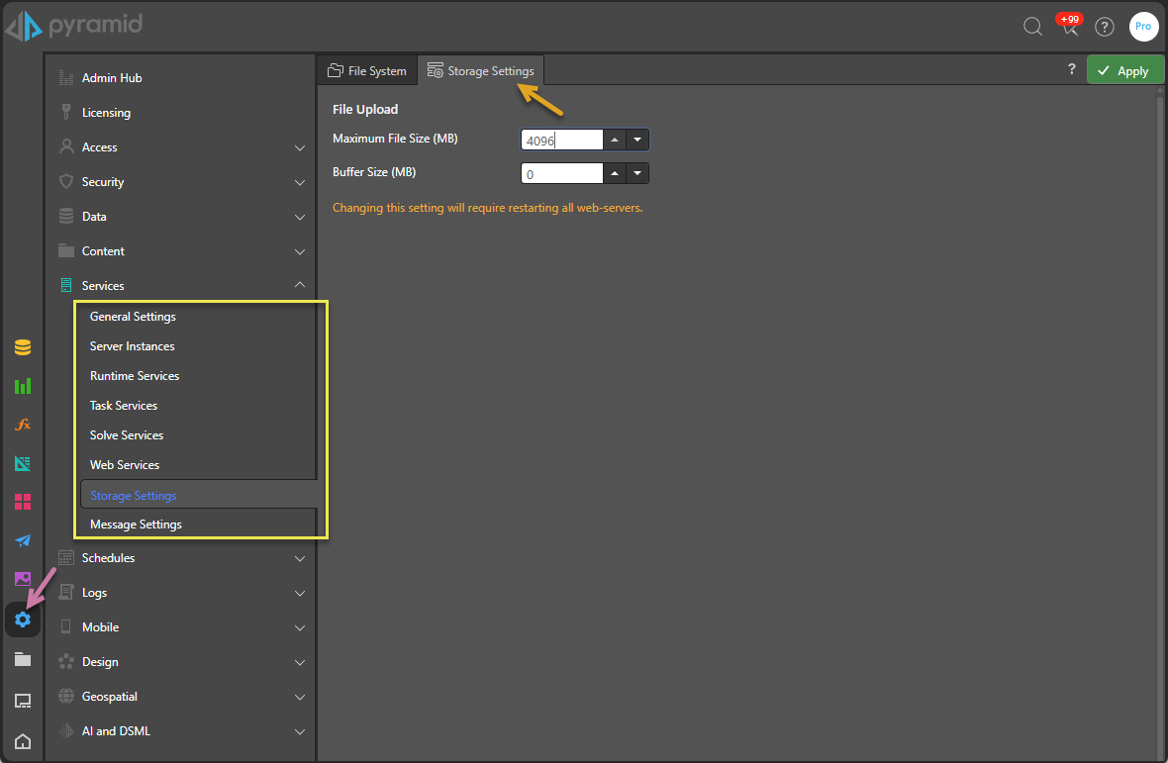Select Message Settings in Services menu
Screen dimensions: 1168x763
coord(136,525)
